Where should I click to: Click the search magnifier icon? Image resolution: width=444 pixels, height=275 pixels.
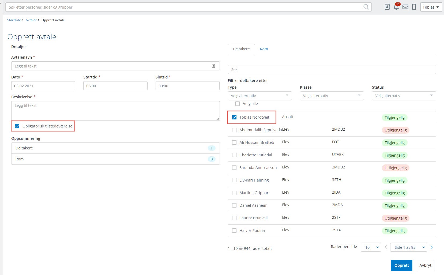366,7
